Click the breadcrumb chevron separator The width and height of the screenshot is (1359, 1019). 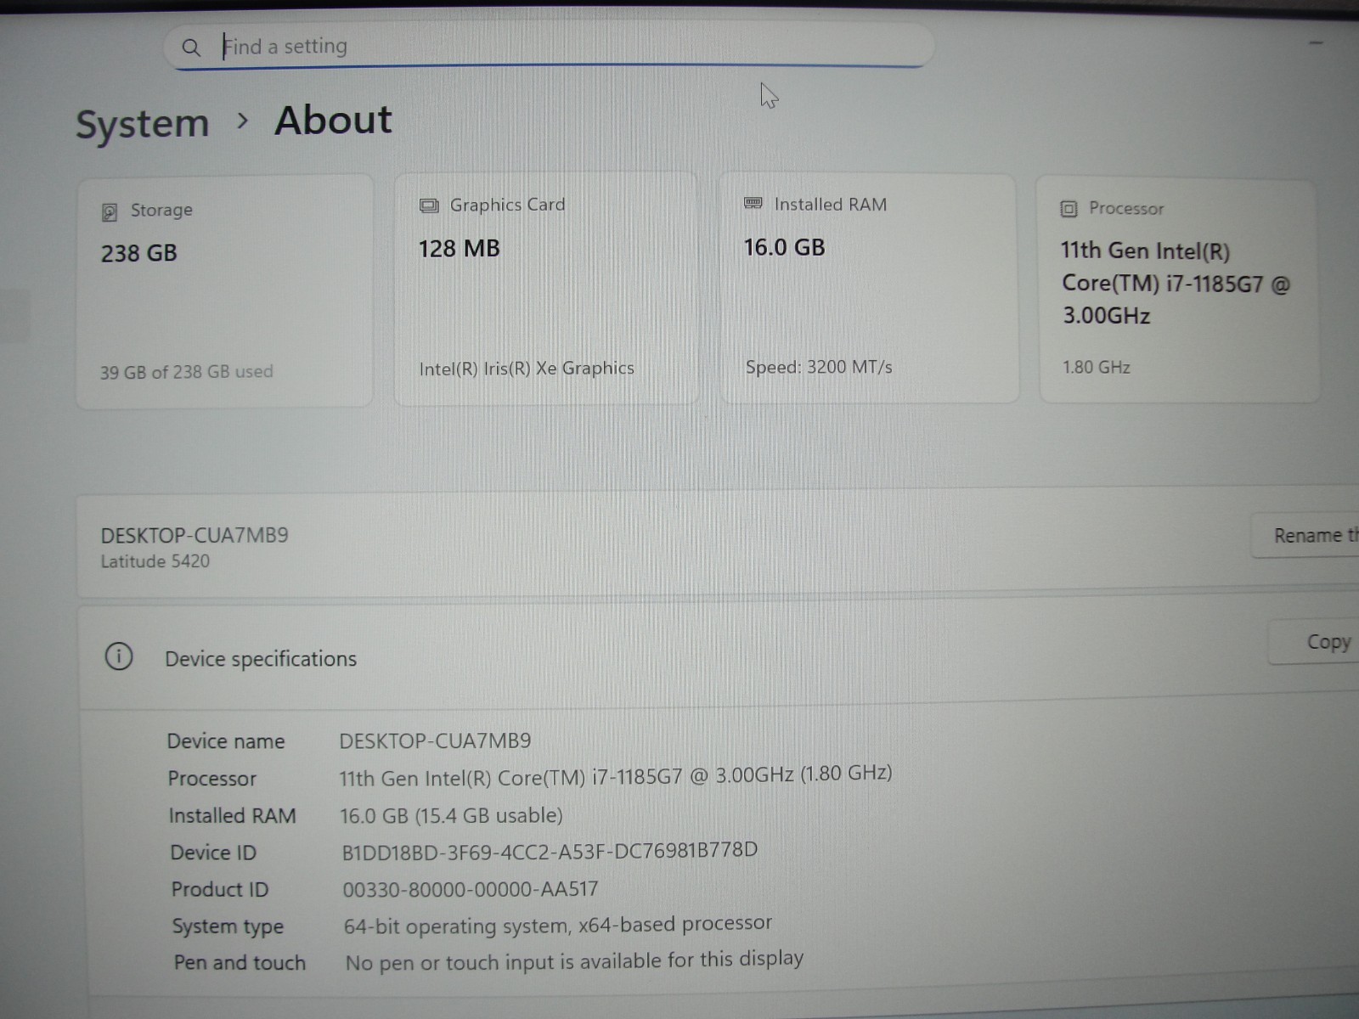click(243, 121)
